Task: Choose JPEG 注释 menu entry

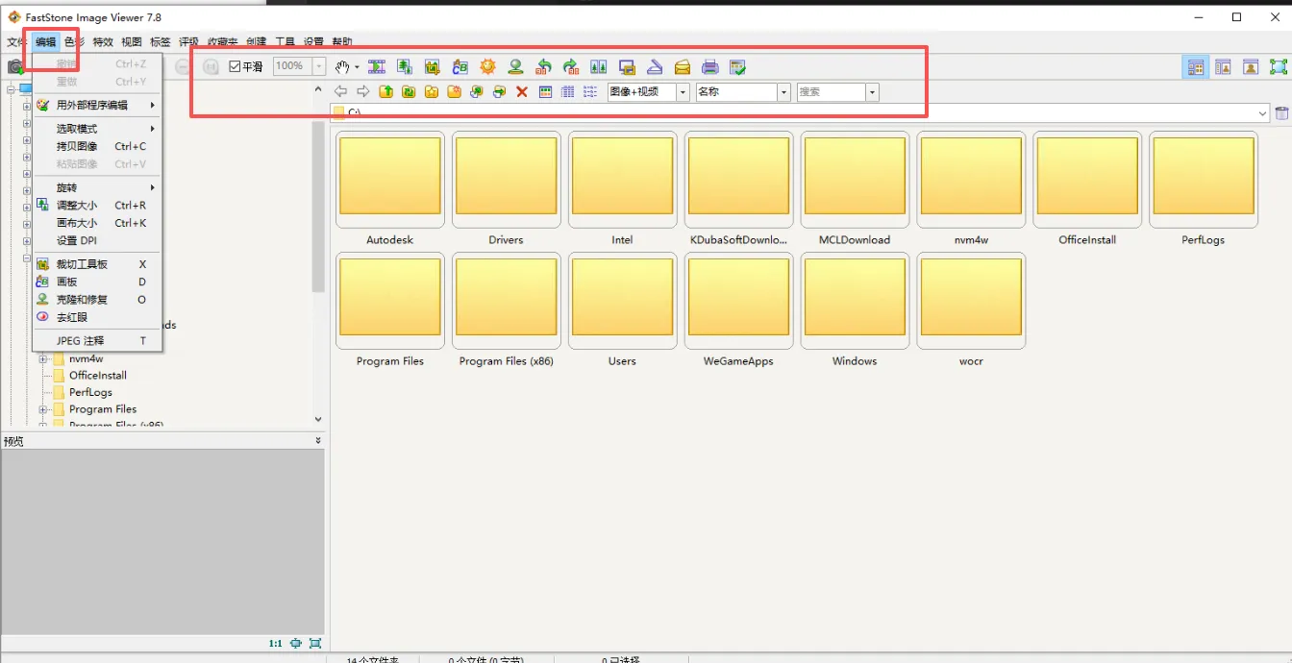Action: [x=97, y=340]
